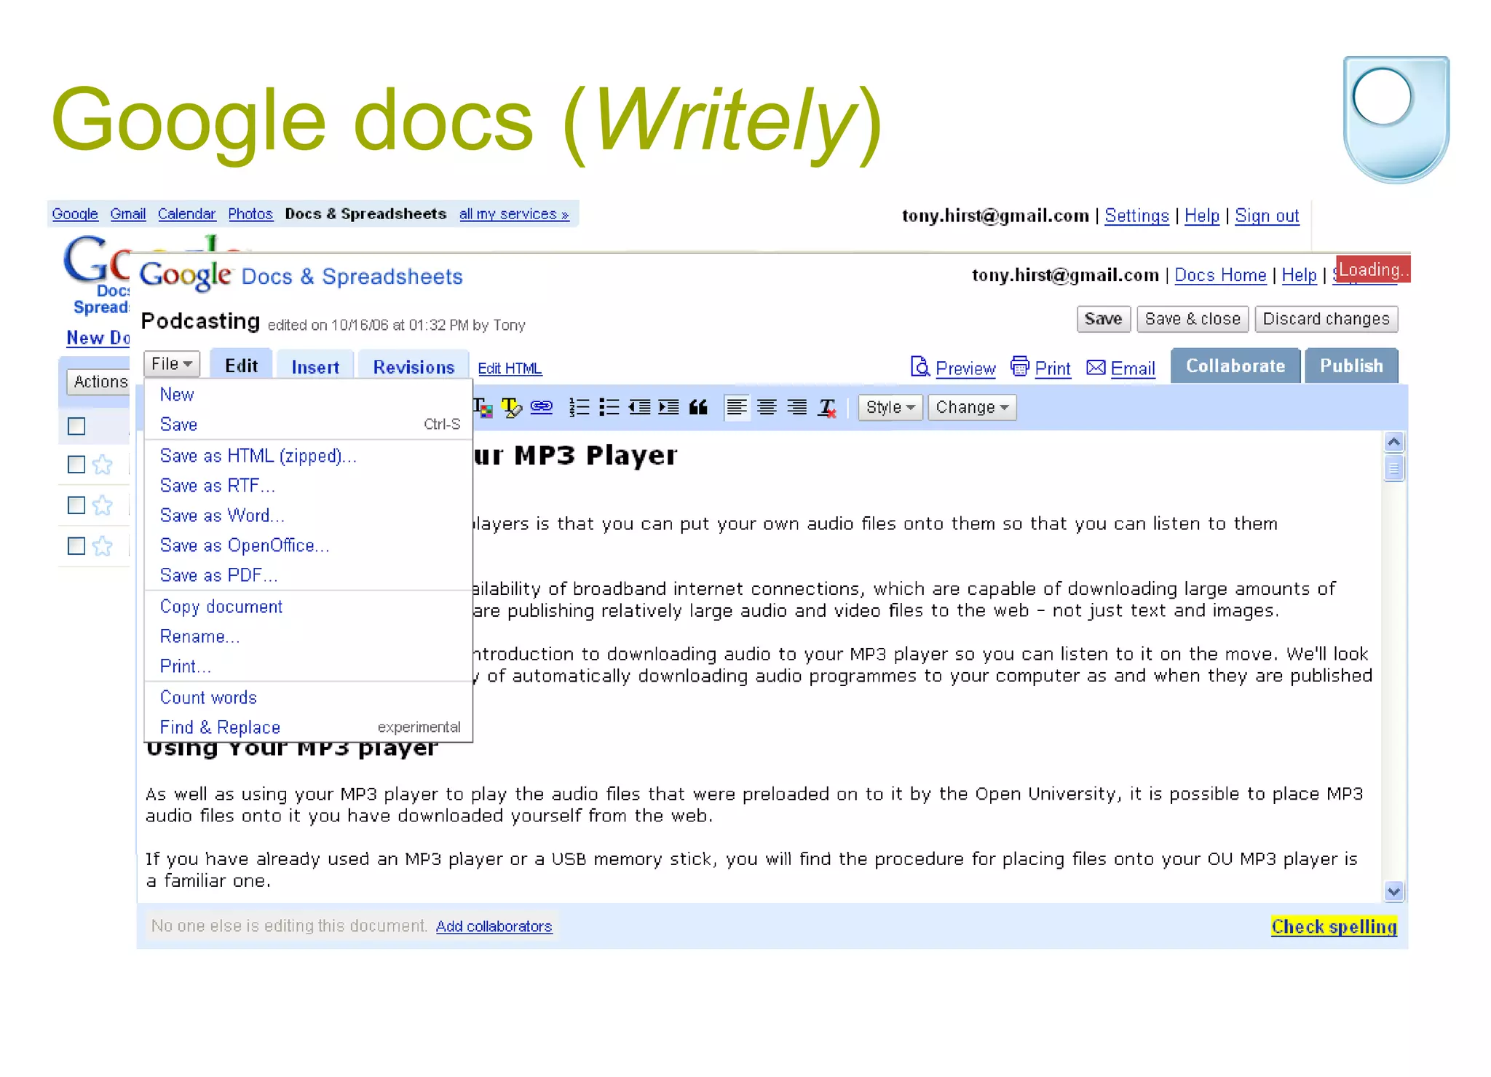Choose Count words in the menu
Viewport: 1491px width, 1077px height.
(309, 698)
